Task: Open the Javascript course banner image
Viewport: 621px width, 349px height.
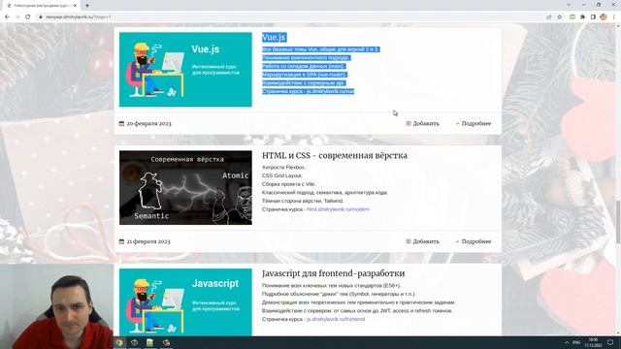Action: click(185, 302)
